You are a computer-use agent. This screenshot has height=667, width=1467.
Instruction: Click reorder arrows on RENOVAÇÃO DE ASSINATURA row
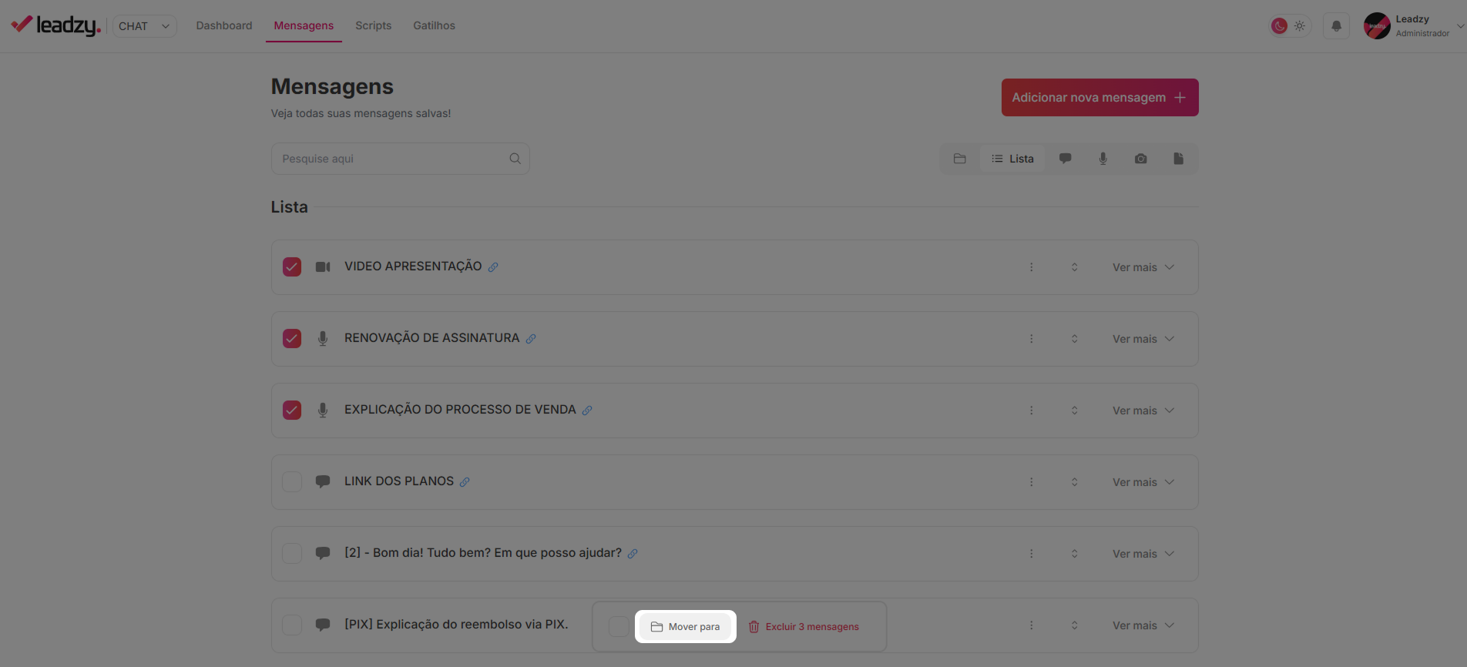[x=1075, y=339]
